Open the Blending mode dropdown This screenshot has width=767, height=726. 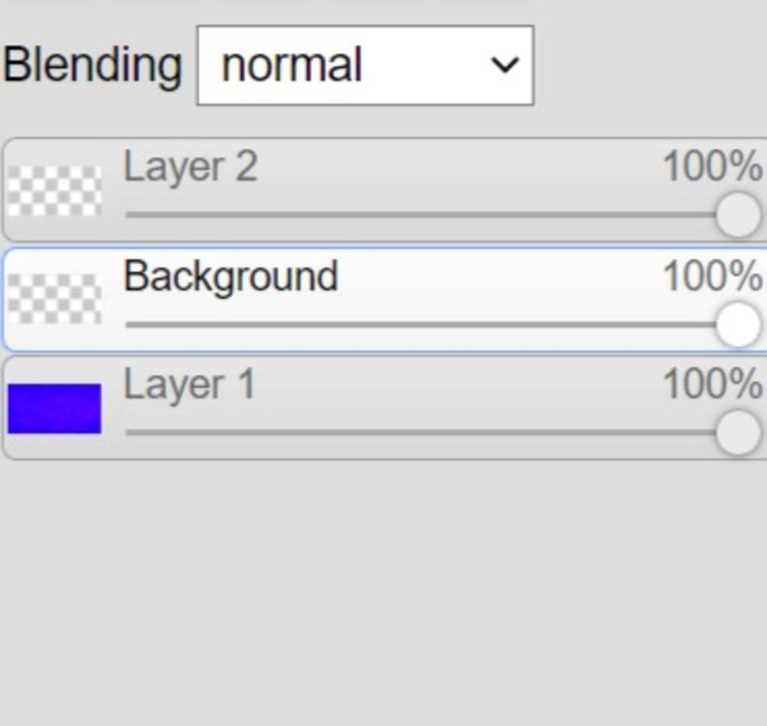pos(365,66)
